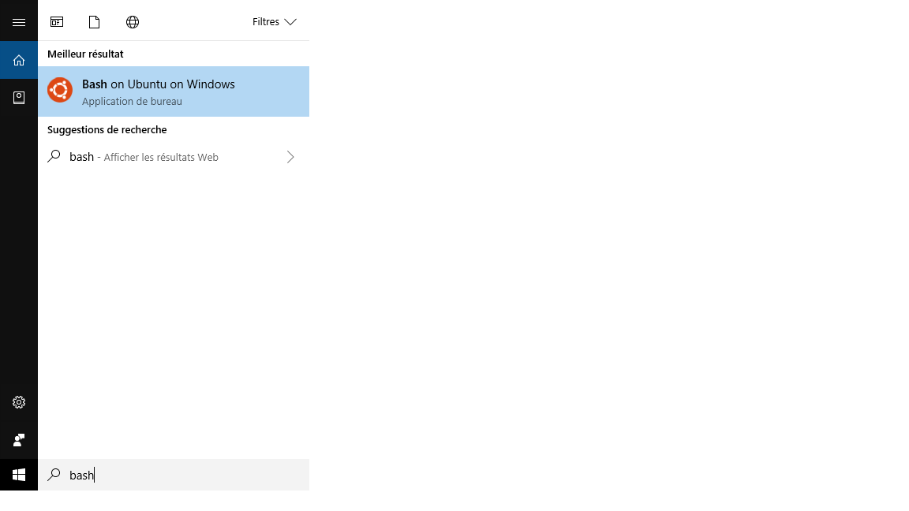Filter results by Web globe icon
This screenshot has height=511, width=909.
133,22
